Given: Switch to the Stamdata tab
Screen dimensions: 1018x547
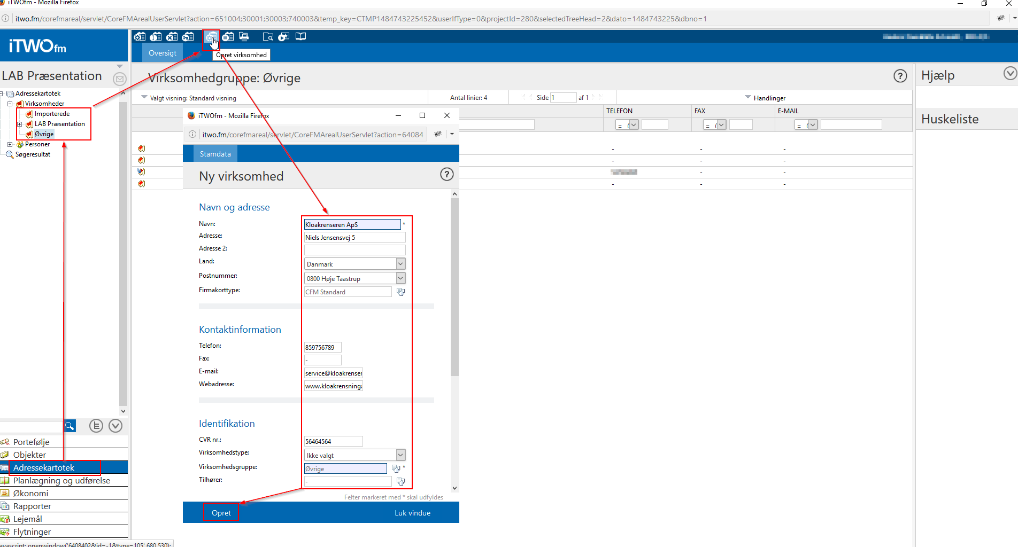Looking at the screenshot, I should tap(215, 154).
